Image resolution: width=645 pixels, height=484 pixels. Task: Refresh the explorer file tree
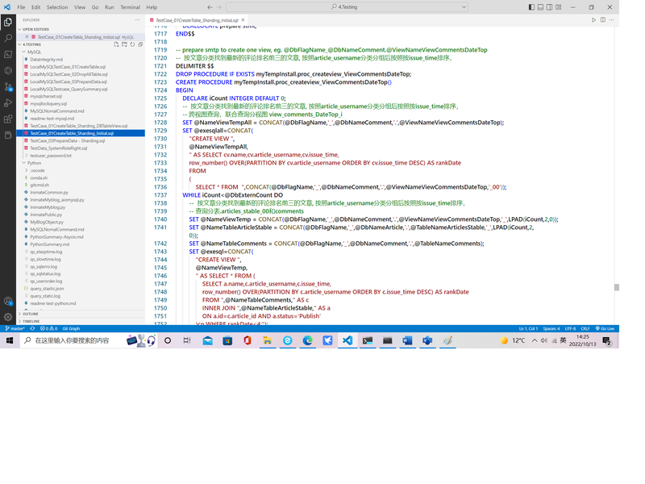coord(132,44)
